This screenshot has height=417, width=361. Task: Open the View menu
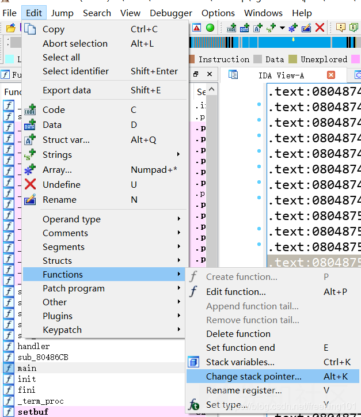click(130, 13)
